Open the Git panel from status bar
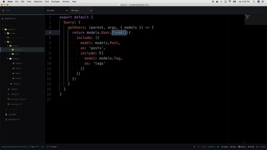The height and width of the screenshot is (150, 267). tap(251, 147)
